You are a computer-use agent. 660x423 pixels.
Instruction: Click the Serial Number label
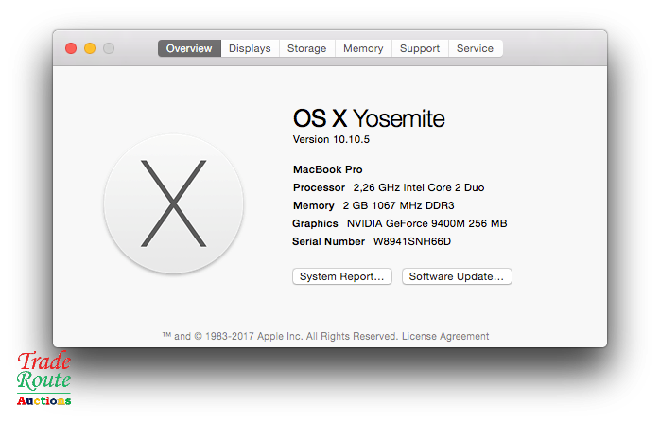pyautogui.click(x=328, y=242)
